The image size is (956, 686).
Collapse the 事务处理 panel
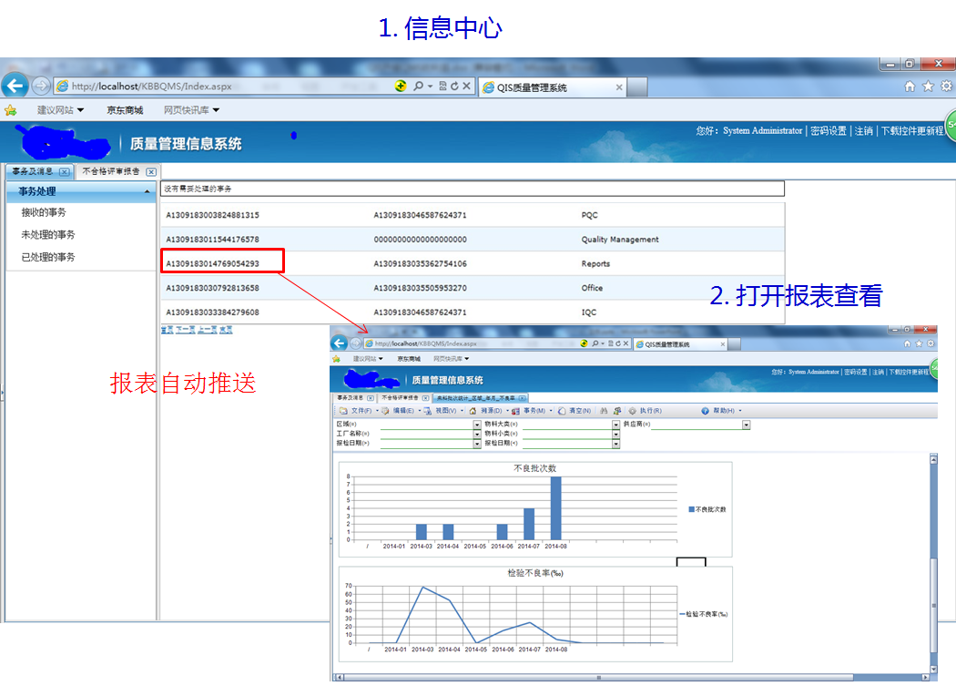[147, 191]
